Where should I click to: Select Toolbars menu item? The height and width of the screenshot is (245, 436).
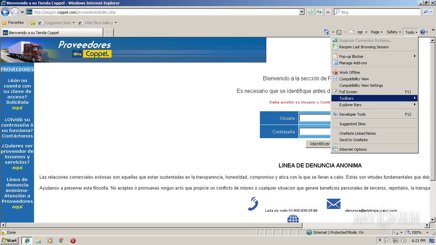(374, 98)
